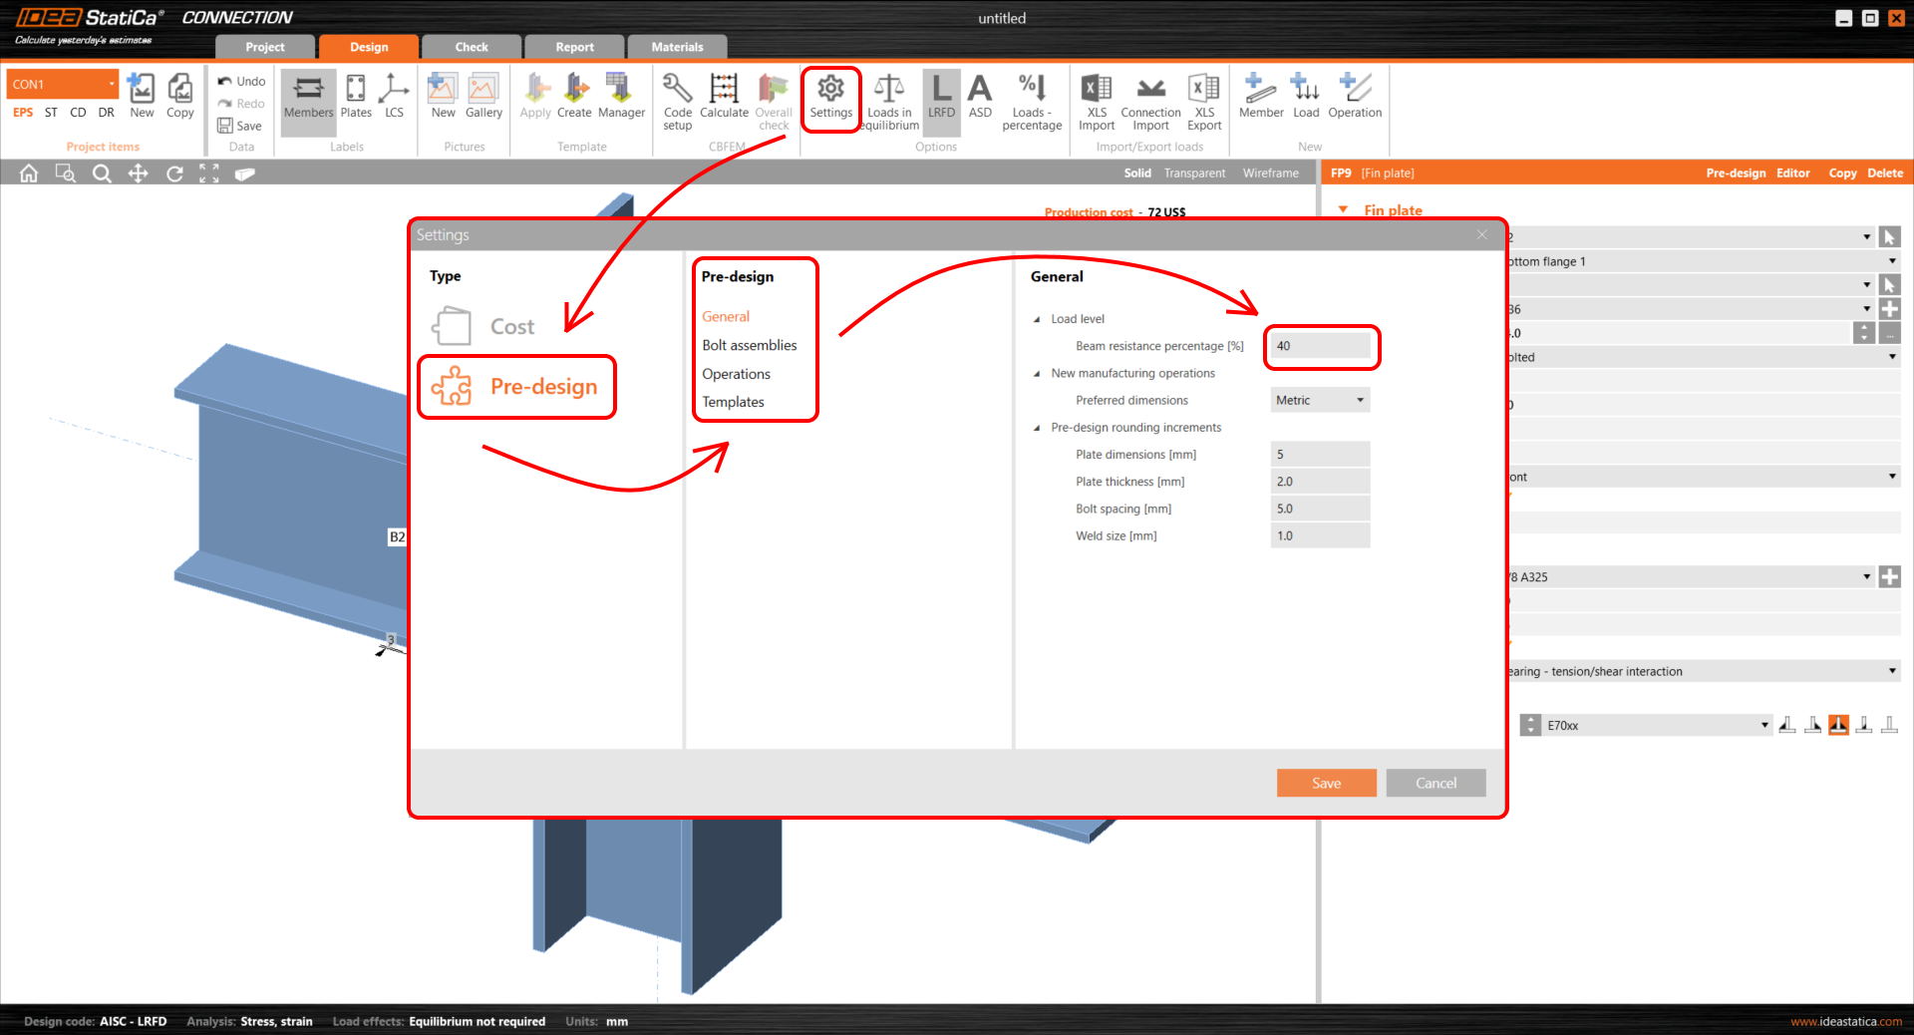The height and width of the screenshot is (1035, 1914).
Task: Open the Settings gear in the ribbon
Action: [830, 98]
